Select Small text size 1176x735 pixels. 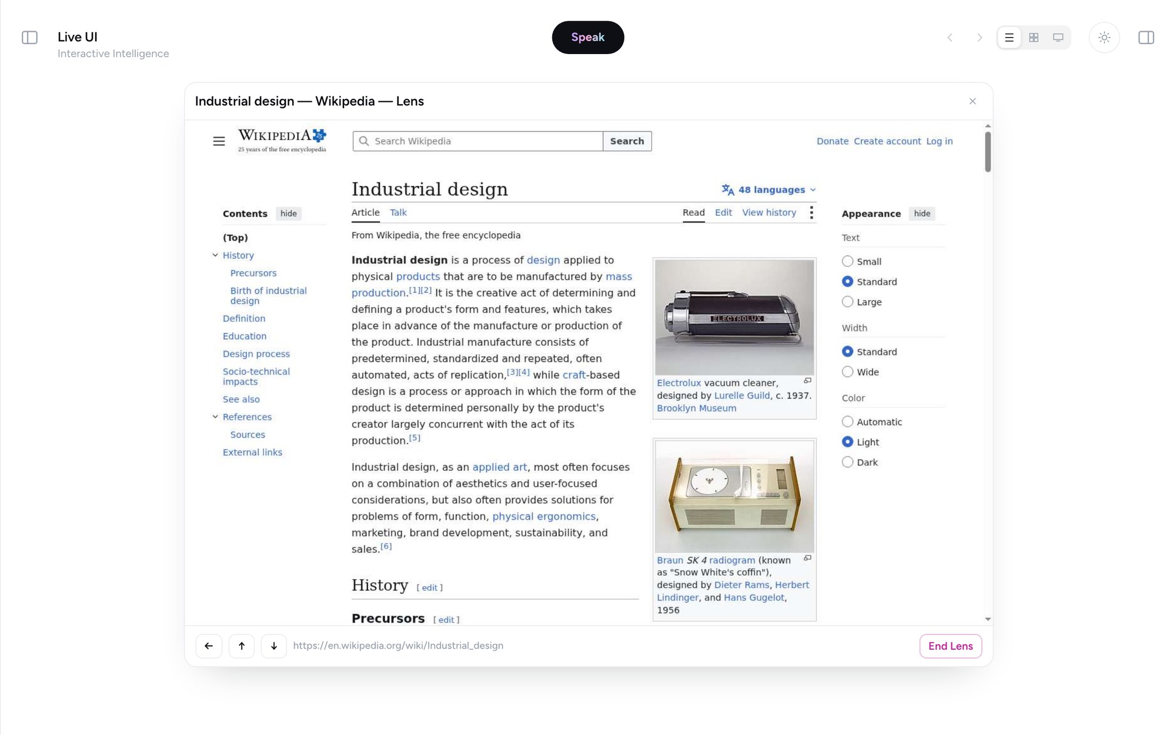tap(847, 261)
